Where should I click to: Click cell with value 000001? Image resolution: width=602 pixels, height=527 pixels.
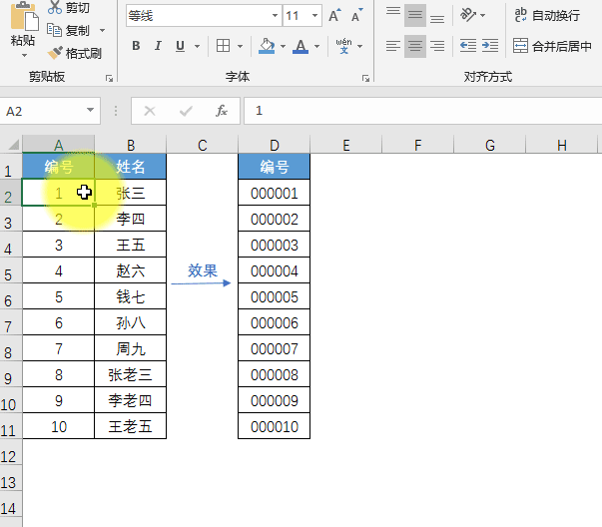click(275, 193)
